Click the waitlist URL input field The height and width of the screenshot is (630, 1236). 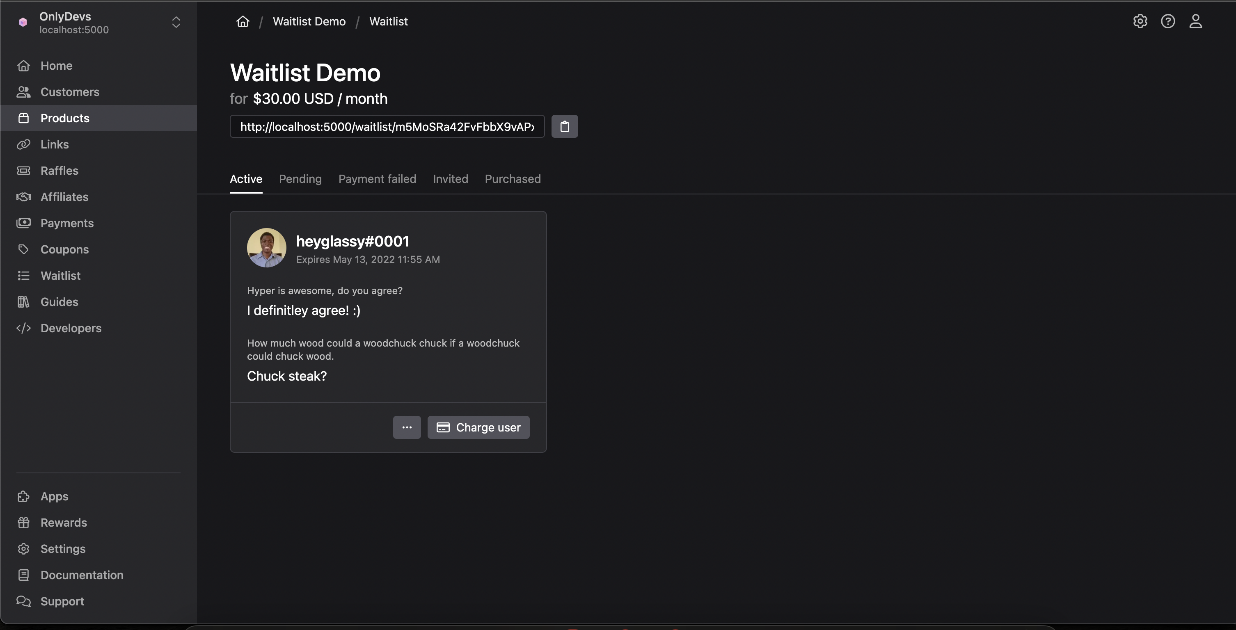(x=387, y=127)
